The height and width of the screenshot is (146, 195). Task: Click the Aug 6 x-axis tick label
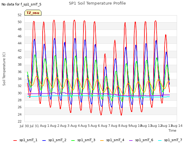[95, 126]
